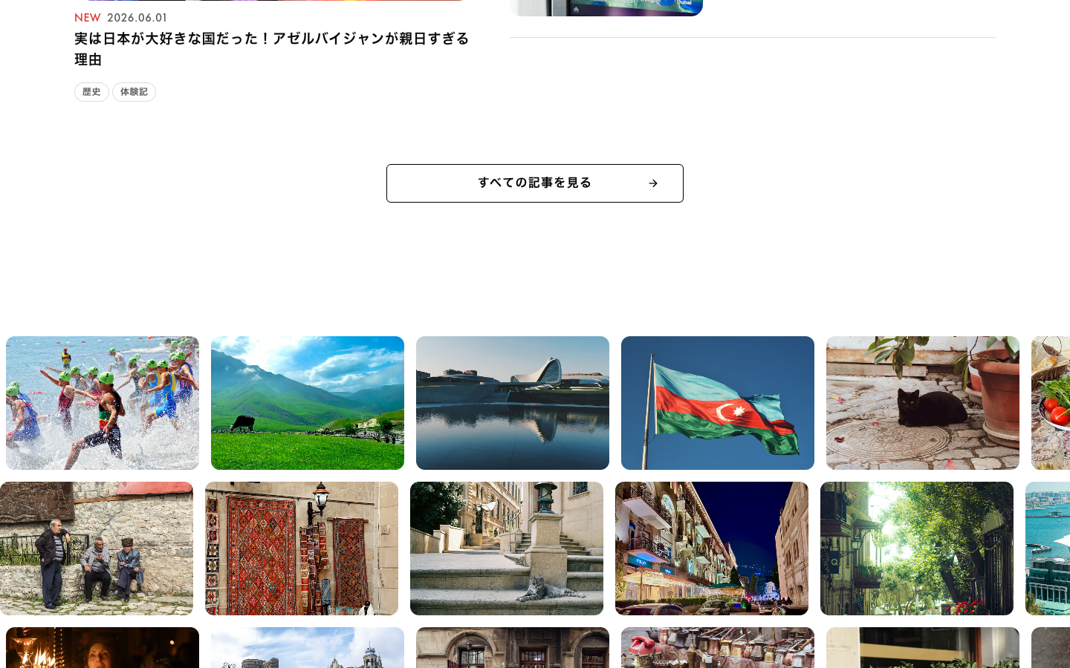Image resolution: width=1070 pixels, height=668 pixels.
Task: Open the triathlon swimmers splashing photo
Action: (103, 403)
